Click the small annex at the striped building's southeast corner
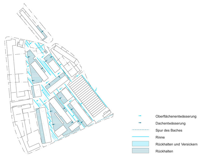 (107, 113)
